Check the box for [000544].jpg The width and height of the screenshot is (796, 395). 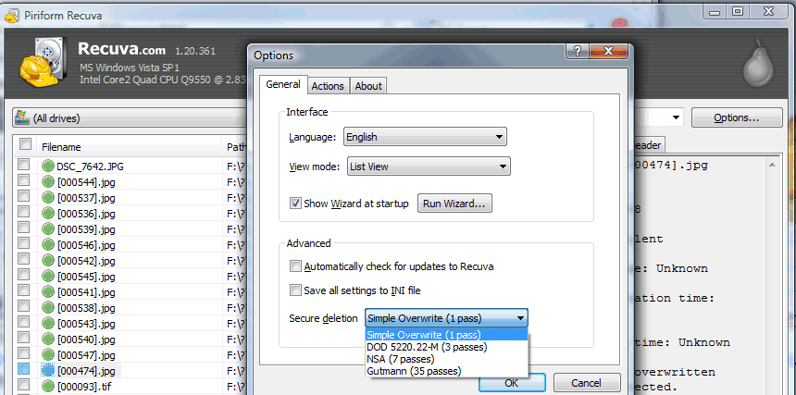coord(23,180)
